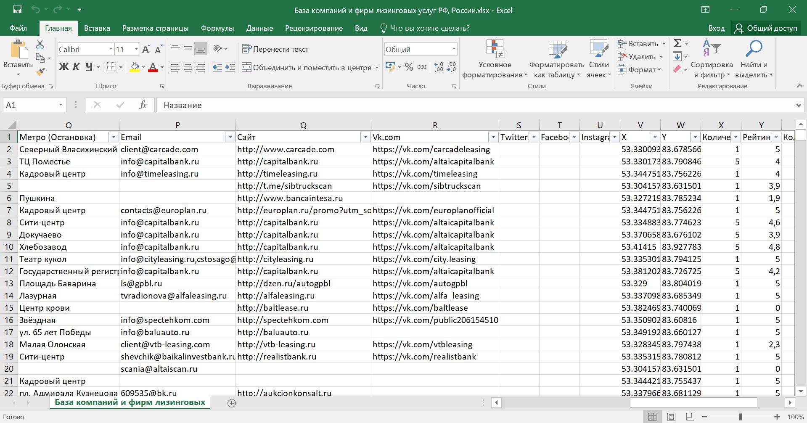Toggle Italic formatting (К)
The height and width of the screenshot is (423, 807).
(76, 67)
